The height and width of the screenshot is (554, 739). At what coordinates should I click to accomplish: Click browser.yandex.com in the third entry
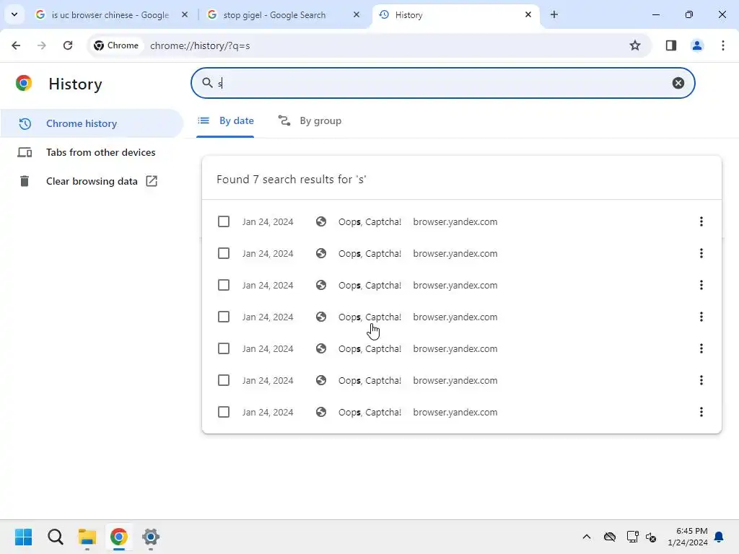[x=455, y=286]
